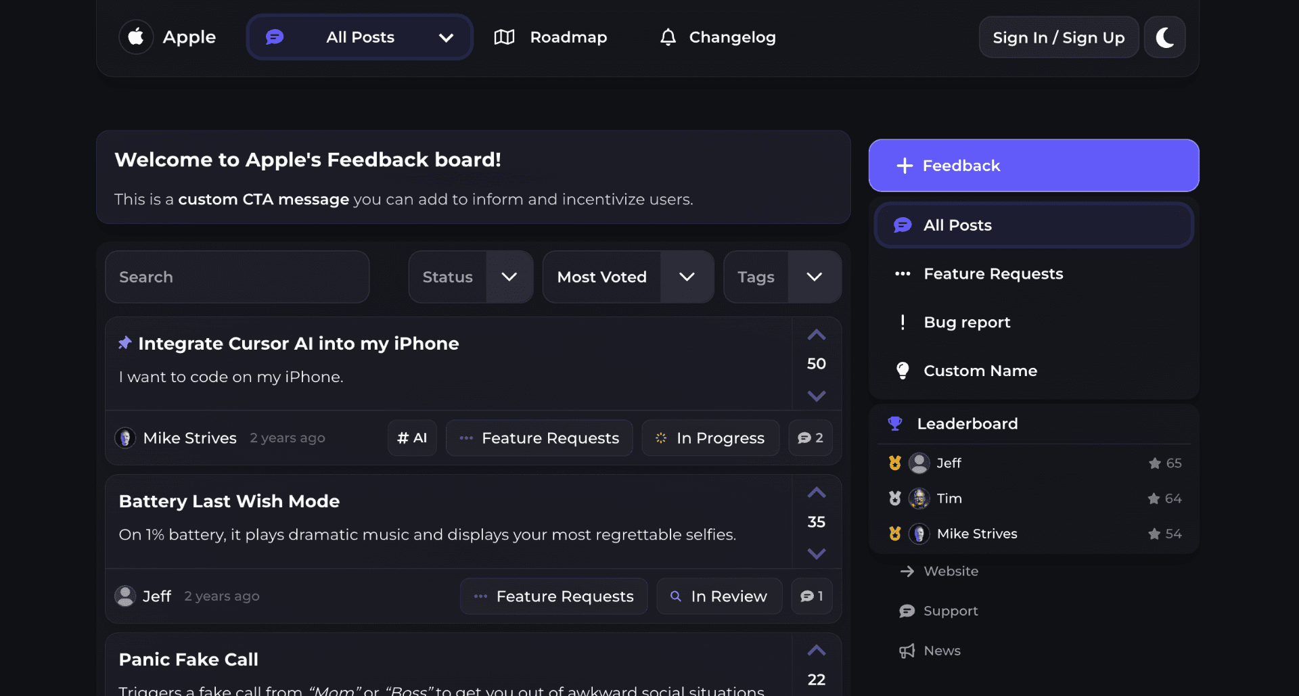Select Custom Name board in sidebar
Viewport: 1299px width, 696px height.
[x=1034, y=371]
